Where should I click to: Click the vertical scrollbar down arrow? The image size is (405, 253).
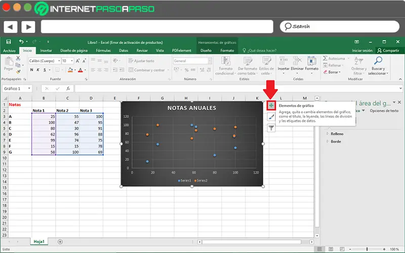[317, 236]
